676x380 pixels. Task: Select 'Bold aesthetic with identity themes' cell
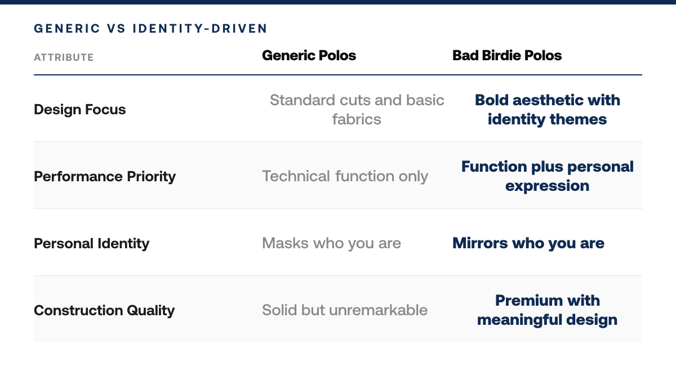pos(548,110)
